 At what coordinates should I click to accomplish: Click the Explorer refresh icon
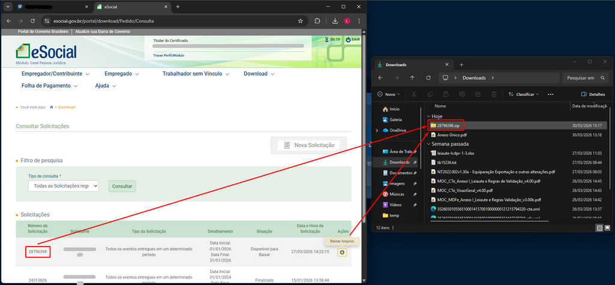(428, 77)
